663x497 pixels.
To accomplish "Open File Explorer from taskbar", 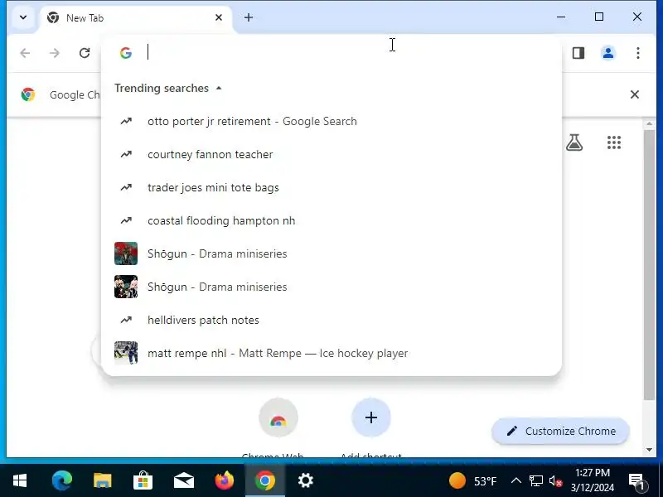I will [x=102, y=480].
